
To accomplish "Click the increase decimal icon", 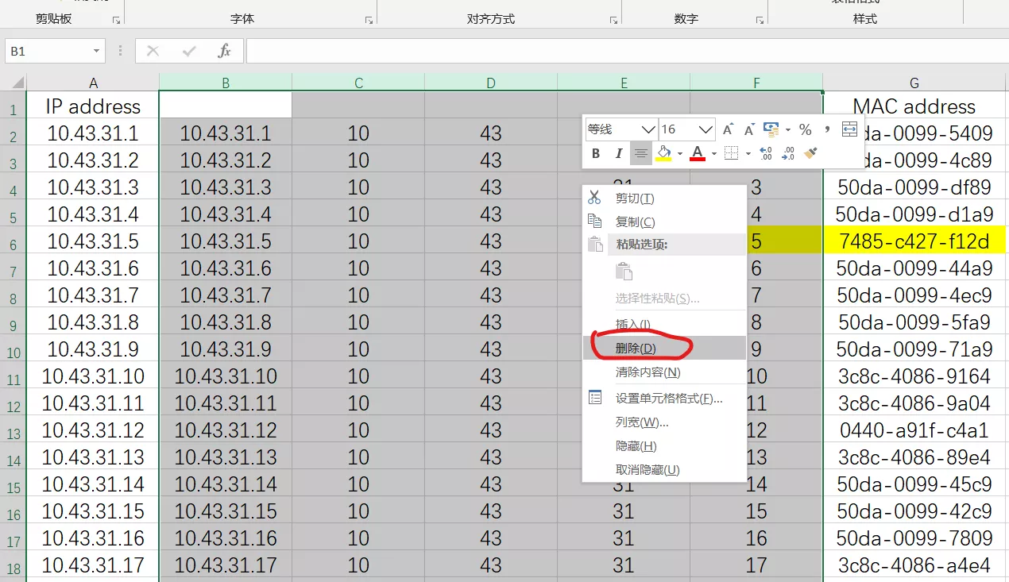I will coord(766,152).
